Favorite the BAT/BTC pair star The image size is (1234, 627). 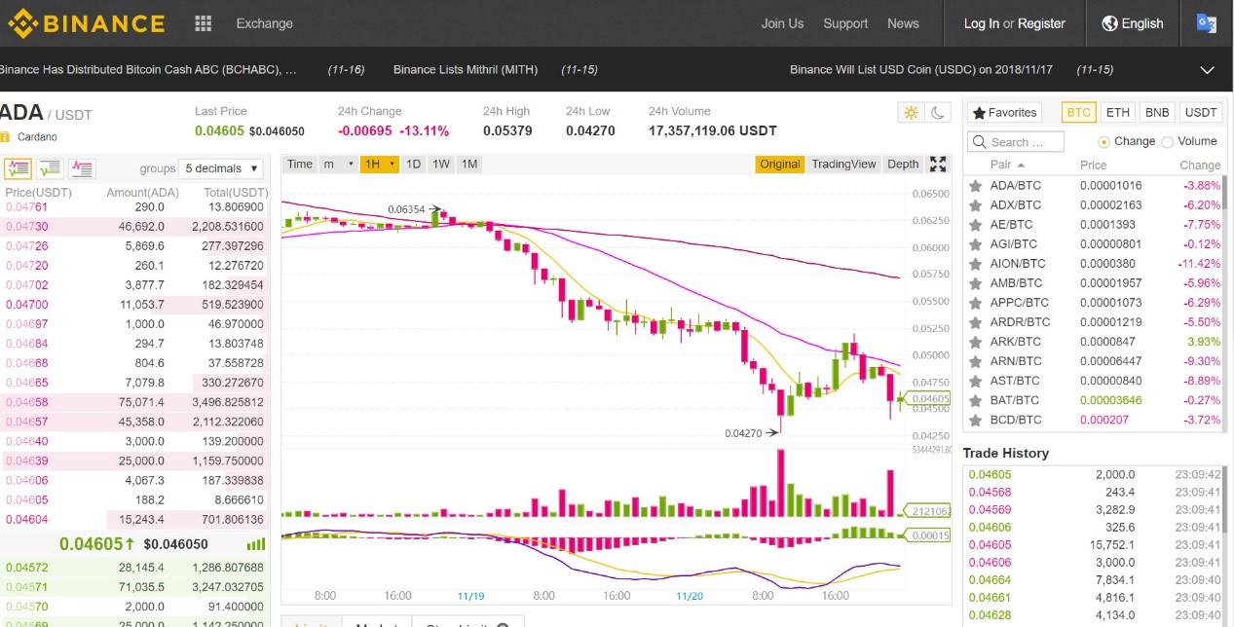pos(975,400)
